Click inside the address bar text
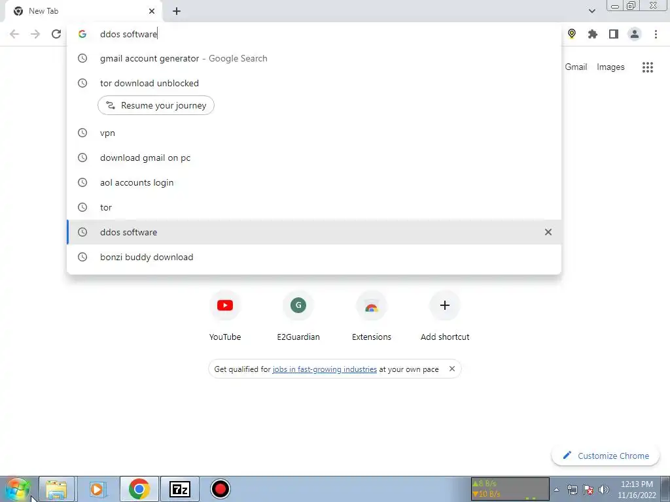Viewport: 670px width, 502px height. tap(129, 34)
